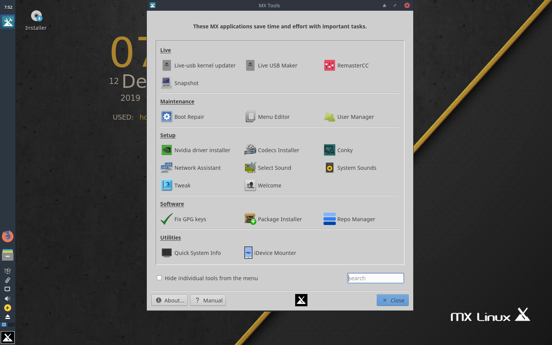
Task: Open the MX Tools Manual
Action: coord(208,300)
